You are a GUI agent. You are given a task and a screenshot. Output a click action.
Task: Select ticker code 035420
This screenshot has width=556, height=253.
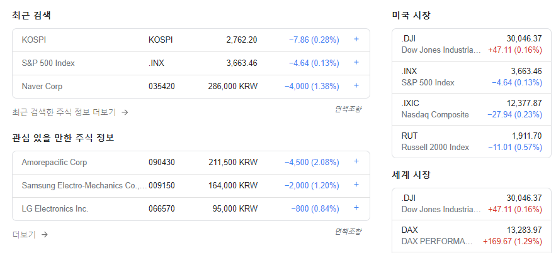(162, 87)
